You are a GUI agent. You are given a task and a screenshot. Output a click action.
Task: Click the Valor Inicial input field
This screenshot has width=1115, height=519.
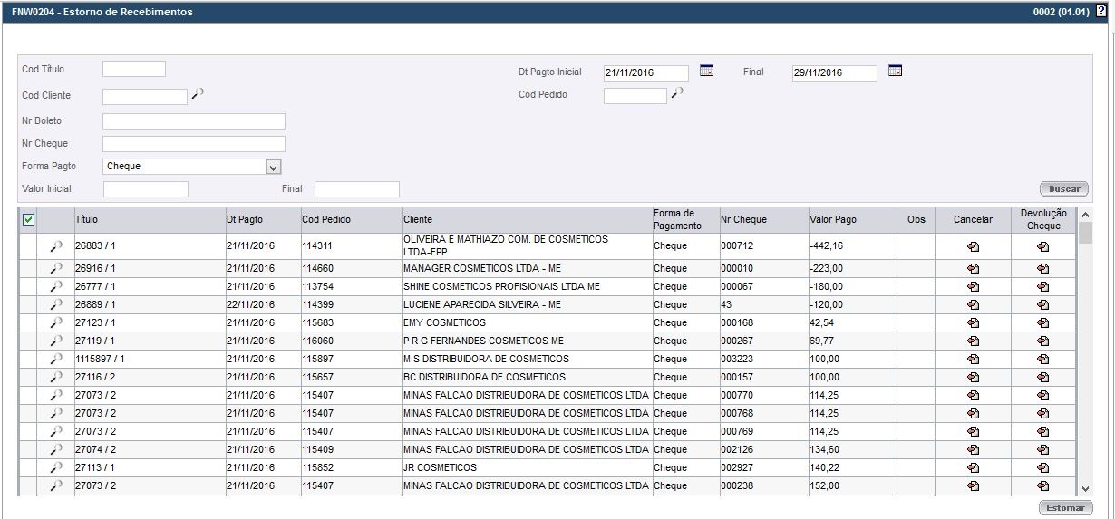click(146, 189)
